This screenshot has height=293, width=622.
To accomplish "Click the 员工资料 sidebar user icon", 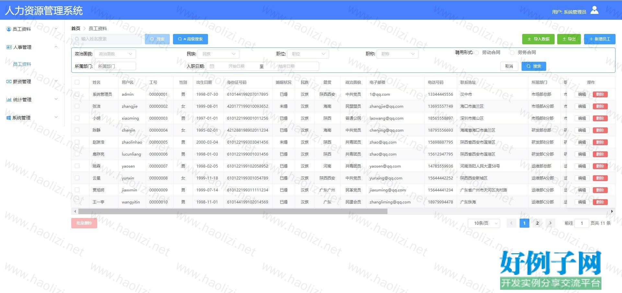I will 9,29.
